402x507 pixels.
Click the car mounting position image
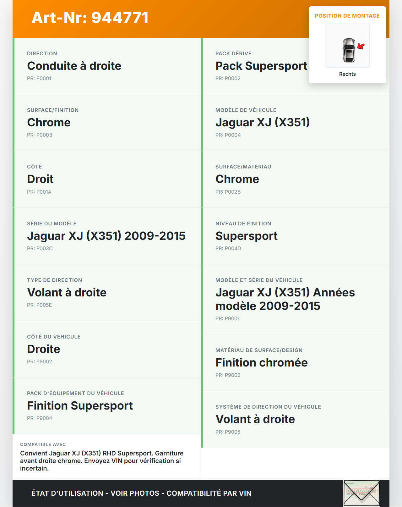pos(347,46)
